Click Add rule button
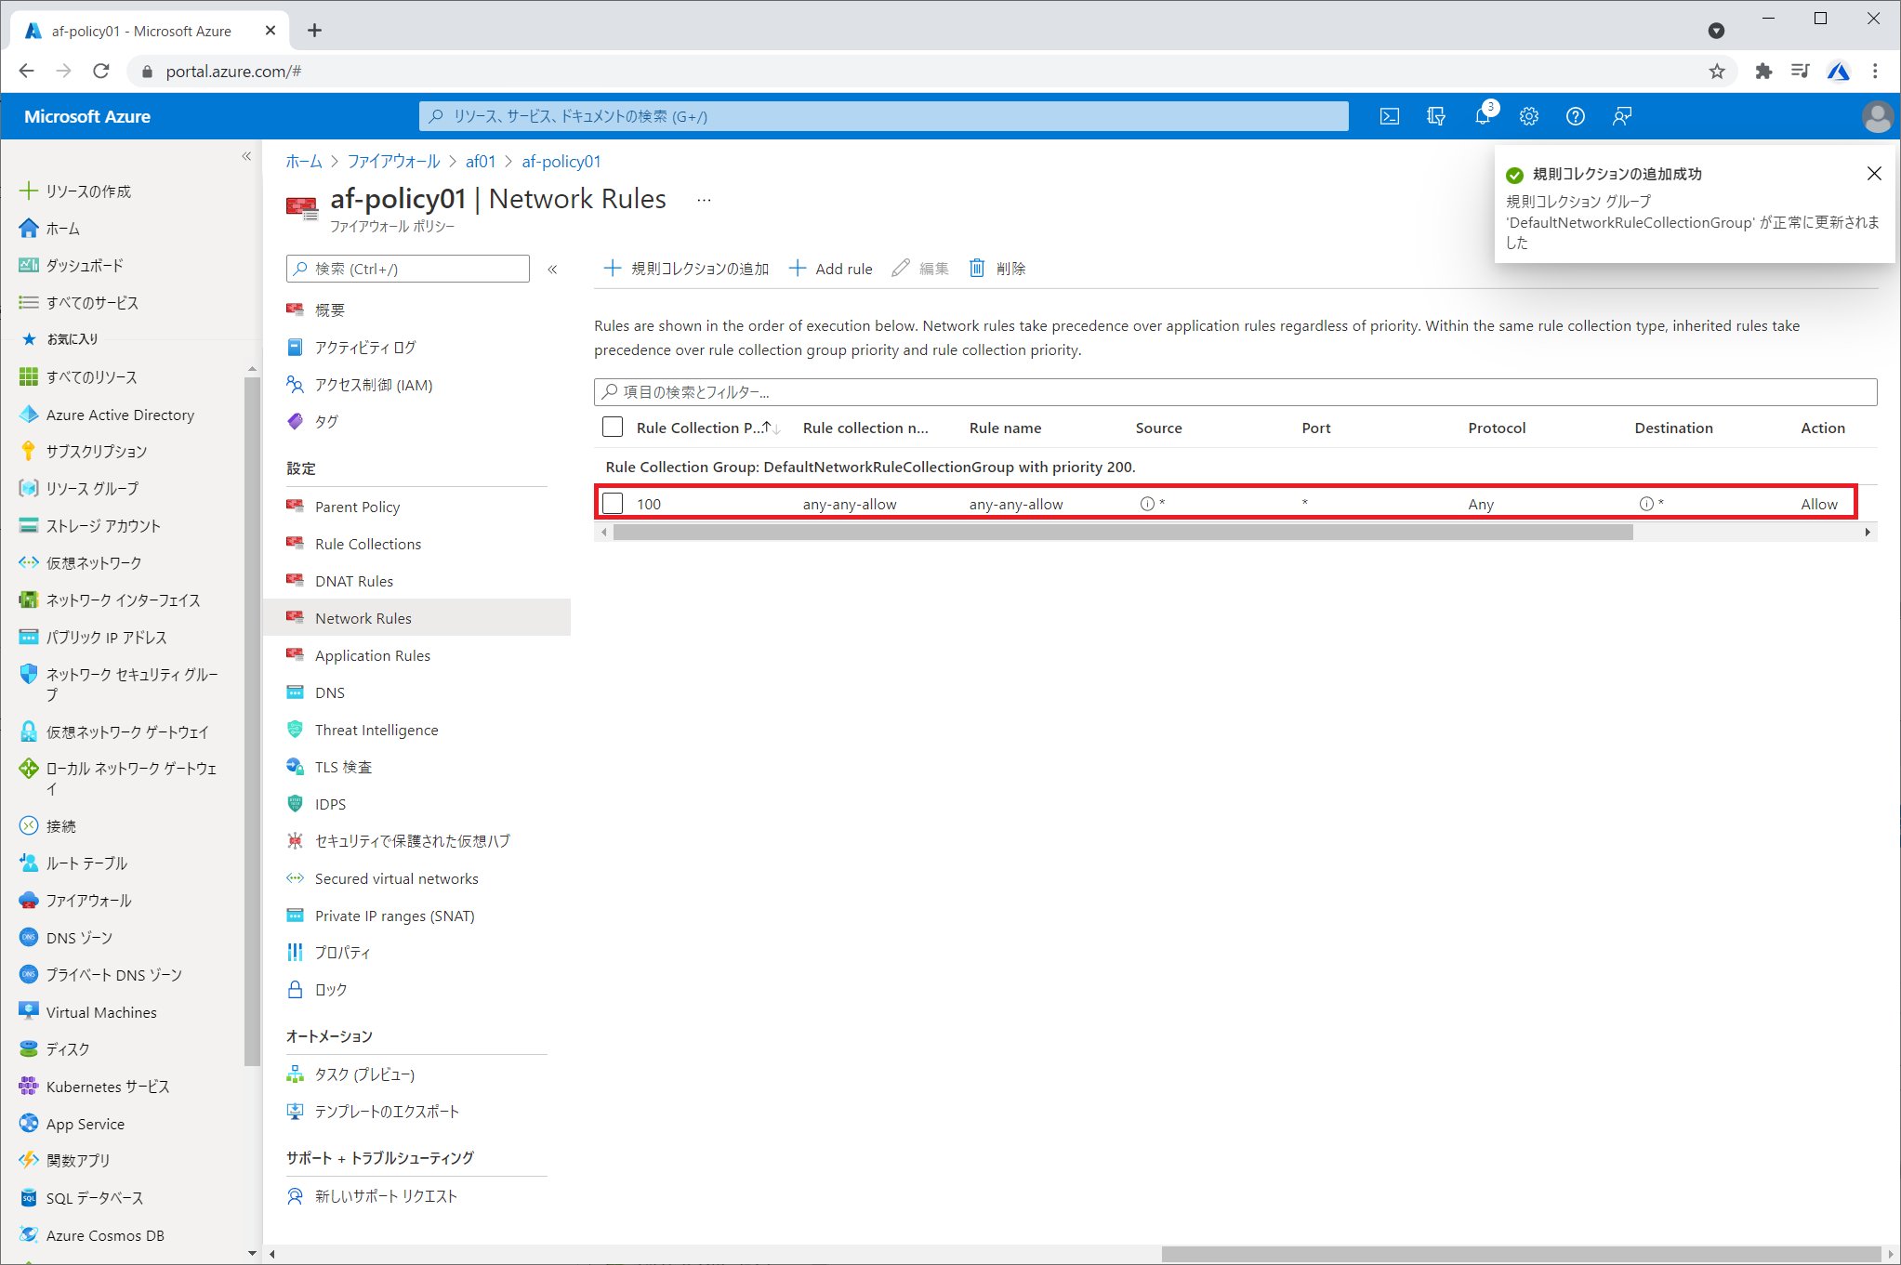Viewport: 1901px width, 1265px height. (x=831, y=269)
